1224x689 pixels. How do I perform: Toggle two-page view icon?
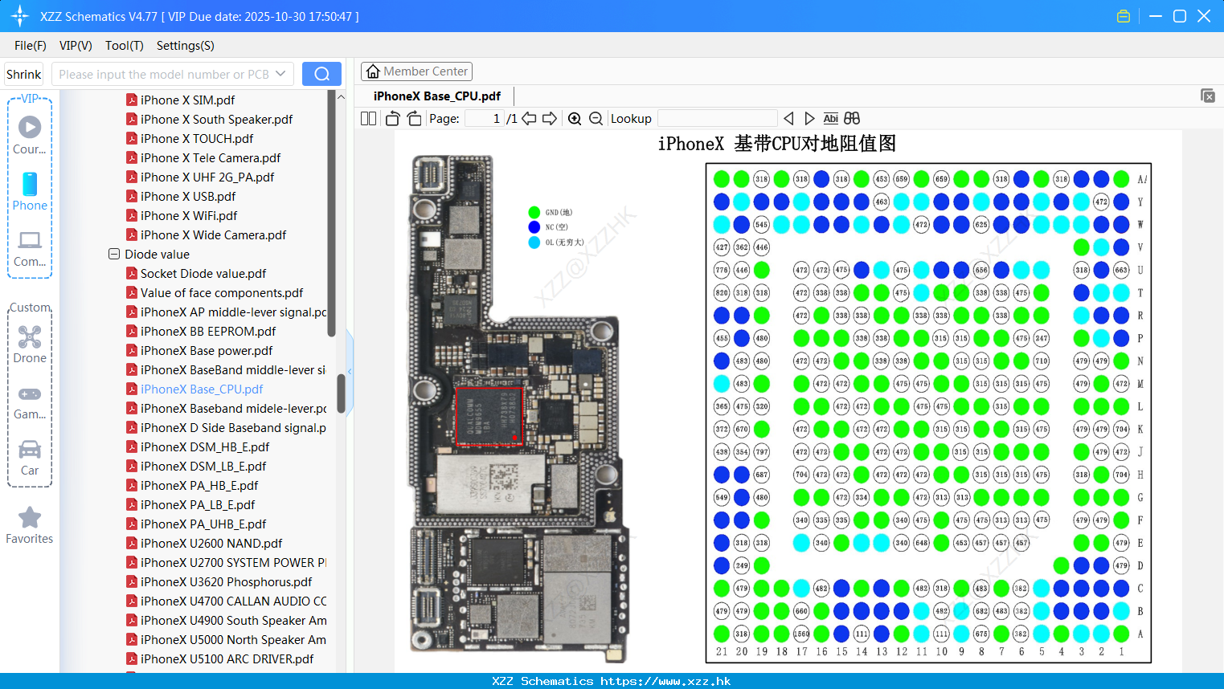[368, 118]
